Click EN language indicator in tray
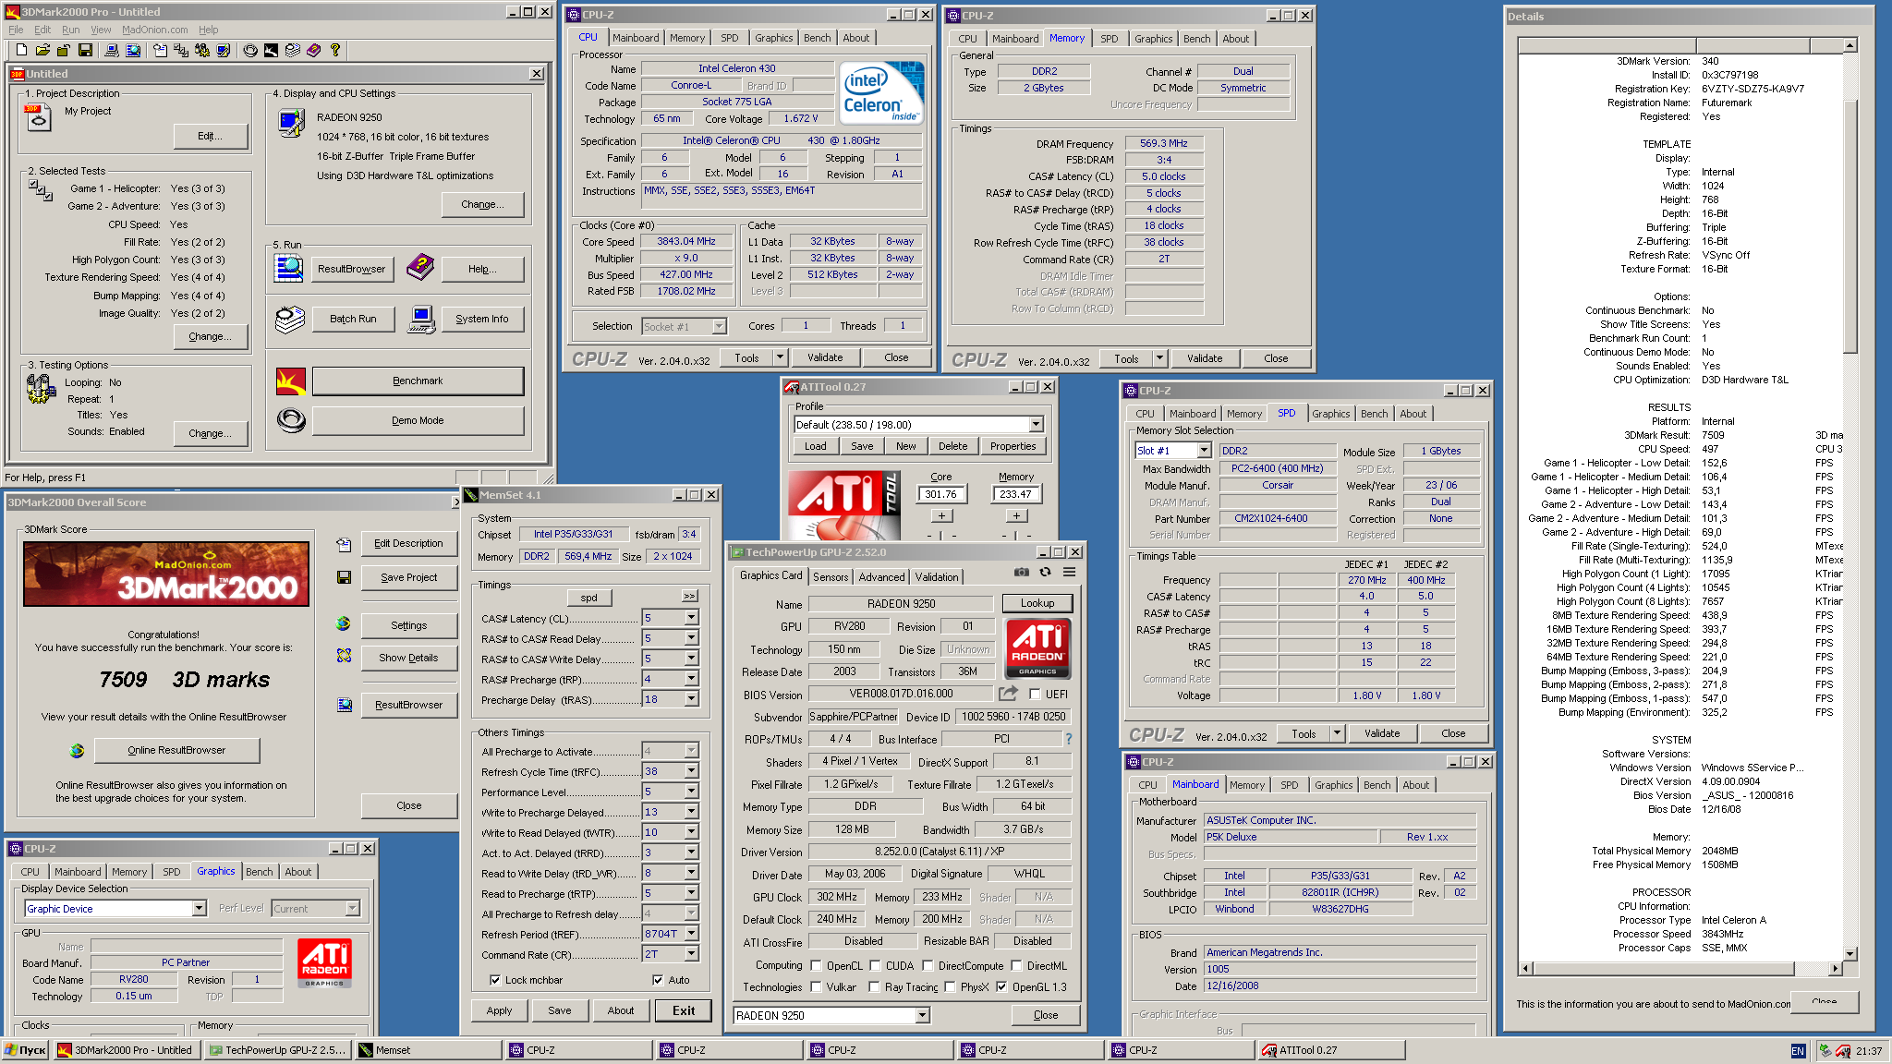Screen dimensions: 1892x1064 [x=1798, y=1050]
